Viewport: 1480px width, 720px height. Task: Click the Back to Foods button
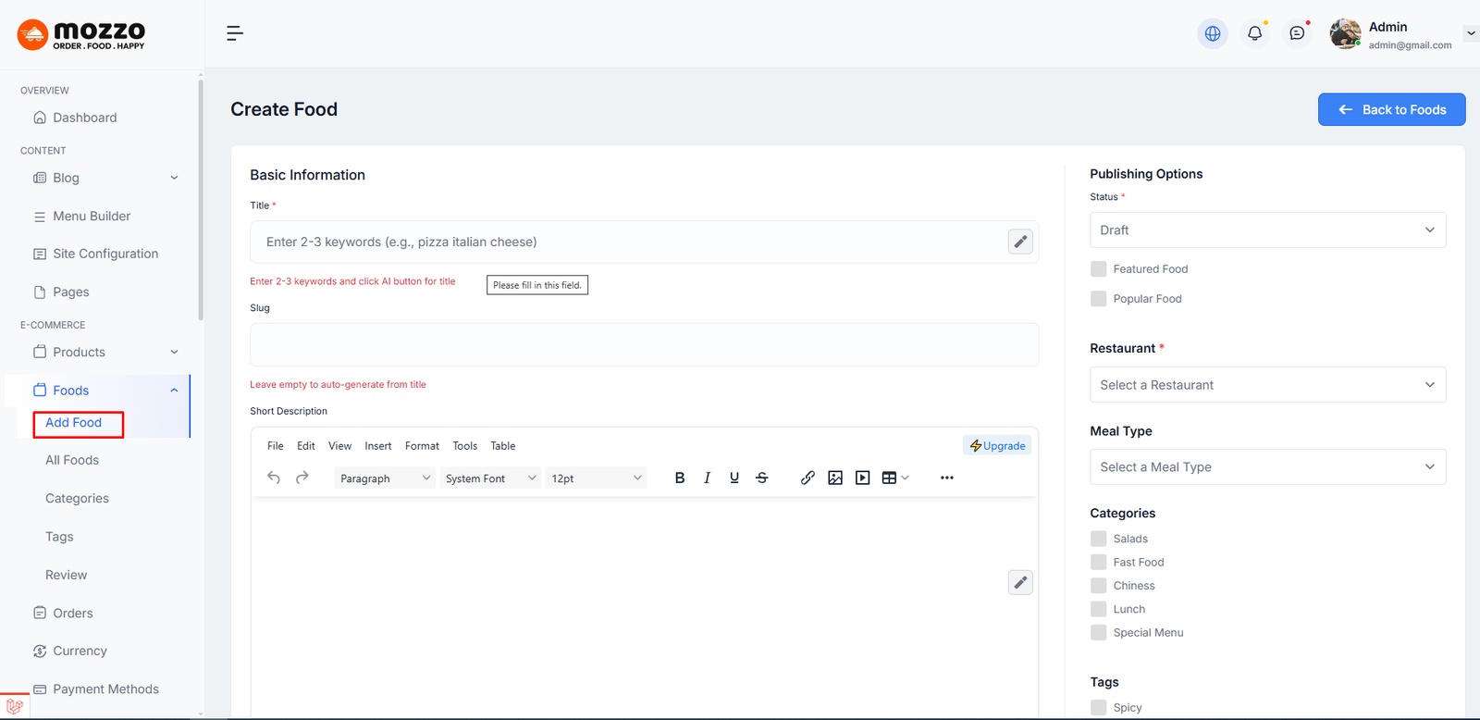(1391, 109)
